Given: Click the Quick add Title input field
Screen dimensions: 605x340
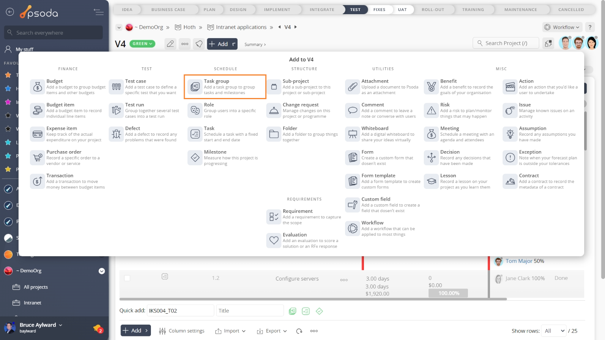Looking at the screenshot, I should 250,310.
